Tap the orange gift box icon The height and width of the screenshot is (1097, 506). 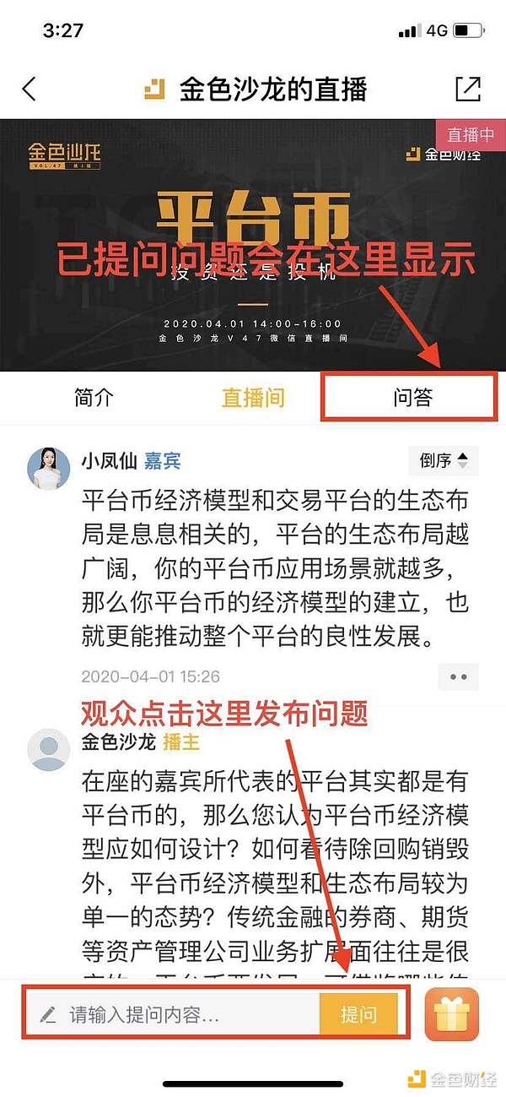click(451, 1014)
